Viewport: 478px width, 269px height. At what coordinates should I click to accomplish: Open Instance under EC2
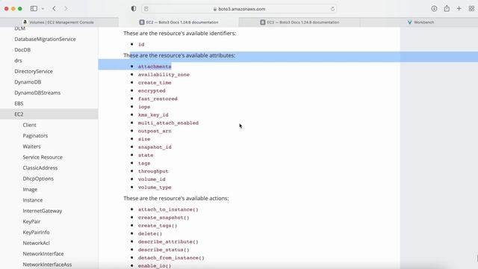click(33, 200)
